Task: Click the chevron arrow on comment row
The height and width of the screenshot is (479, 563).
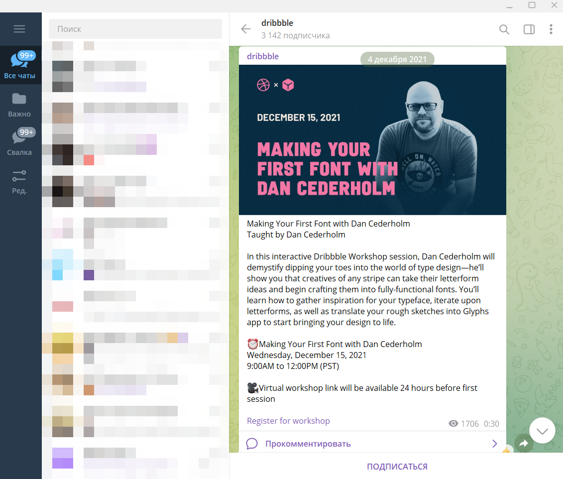Action: click(494, 444)
